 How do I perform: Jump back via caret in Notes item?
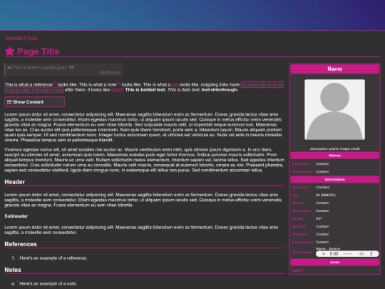point(17,282)
